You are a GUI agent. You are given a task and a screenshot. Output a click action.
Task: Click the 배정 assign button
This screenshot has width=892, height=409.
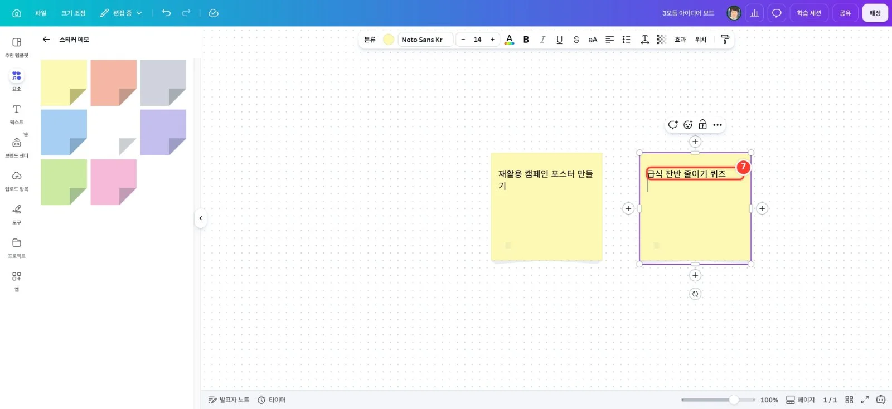click(x=875, y=13)
